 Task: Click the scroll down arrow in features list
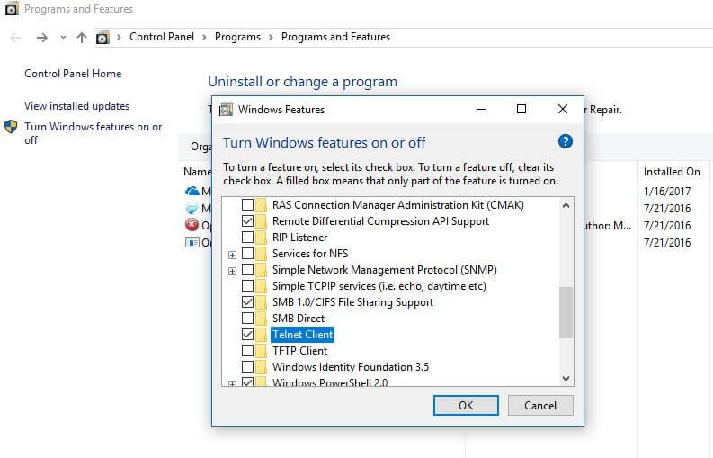point(566,378)
